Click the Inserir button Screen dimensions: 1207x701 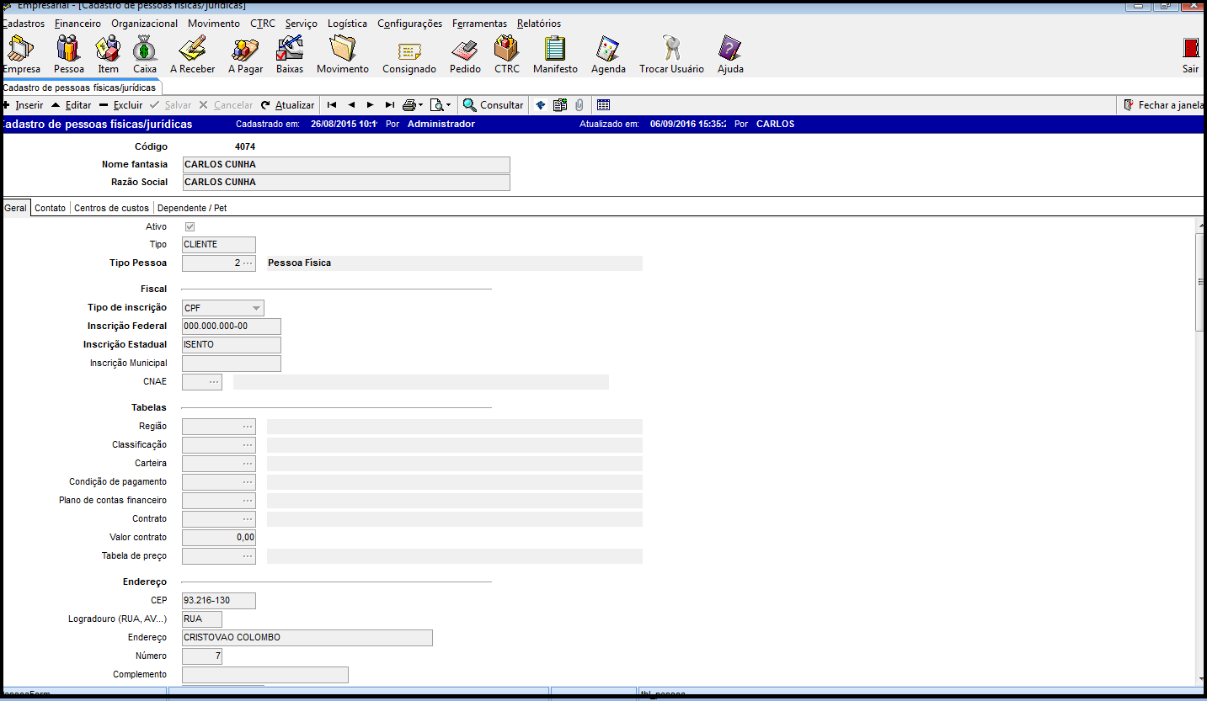[23, 105]
